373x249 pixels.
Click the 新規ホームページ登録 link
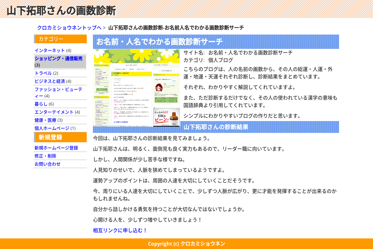pyautogui.click(x=56, y=148)
